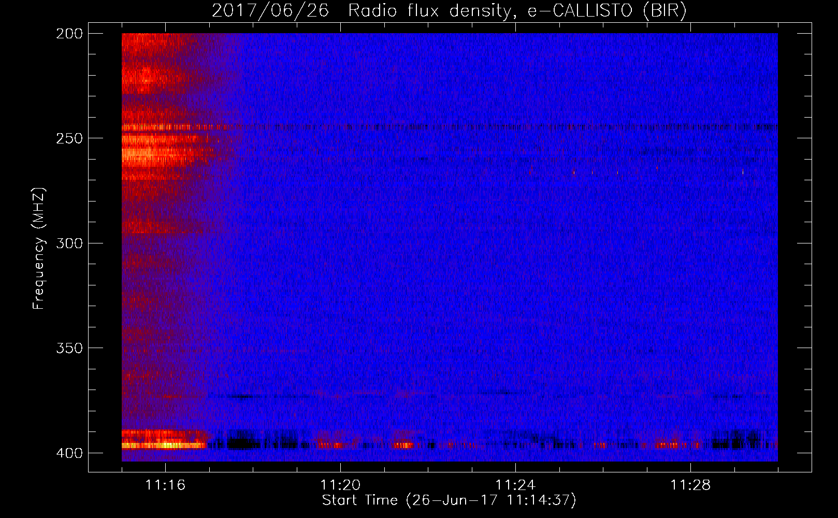Click the plot title 'Radio flux density, e-CALLISTO (BIR)'
The height and width of the screenshot is (518, 838).
tap(517, 11)
